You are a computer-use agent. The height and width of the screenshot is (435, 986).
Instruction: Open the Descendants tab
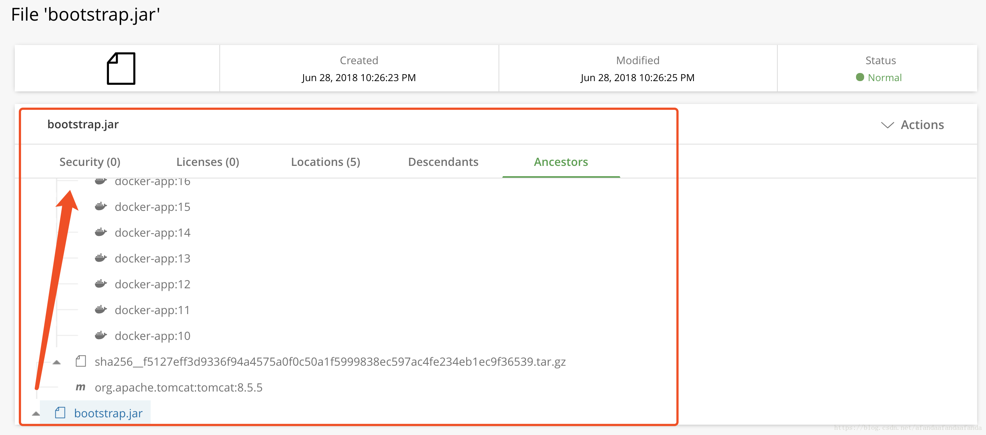(x=443, y=162)
